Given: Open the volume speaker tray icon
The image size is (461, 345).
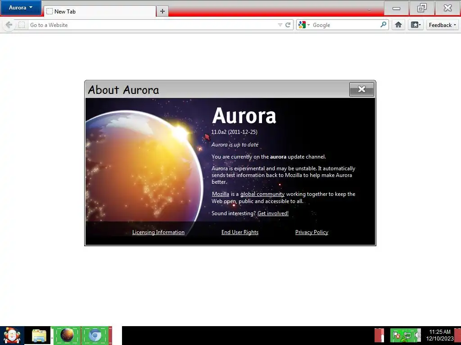Looking at the screenshot, I should pyautogui.click(x=417, y=335).
